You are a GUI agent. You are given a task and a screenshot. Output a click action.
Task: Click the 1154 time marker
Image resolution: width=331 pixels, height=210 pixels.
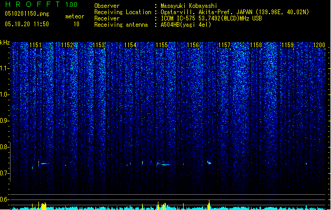click(x=131, y=45)
